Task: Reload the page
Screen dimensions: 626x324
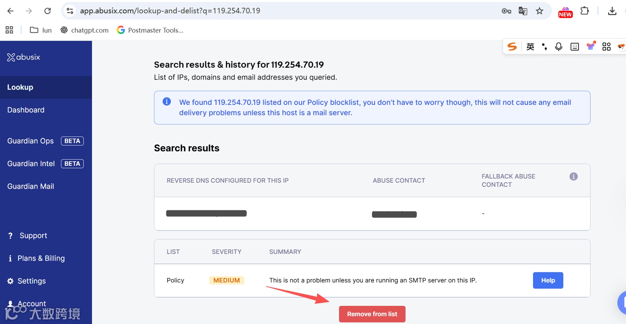Action: pyautogui.click(x=48, y=11)
